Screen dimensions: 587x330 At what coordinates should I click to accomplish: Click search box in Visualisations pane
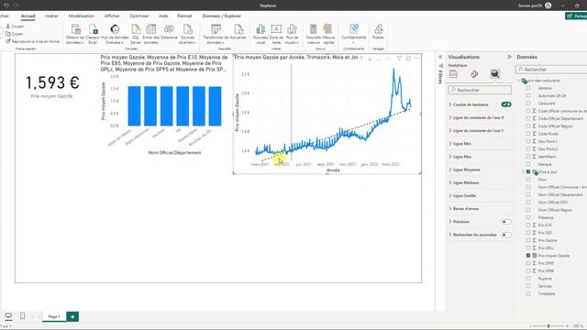480,90
